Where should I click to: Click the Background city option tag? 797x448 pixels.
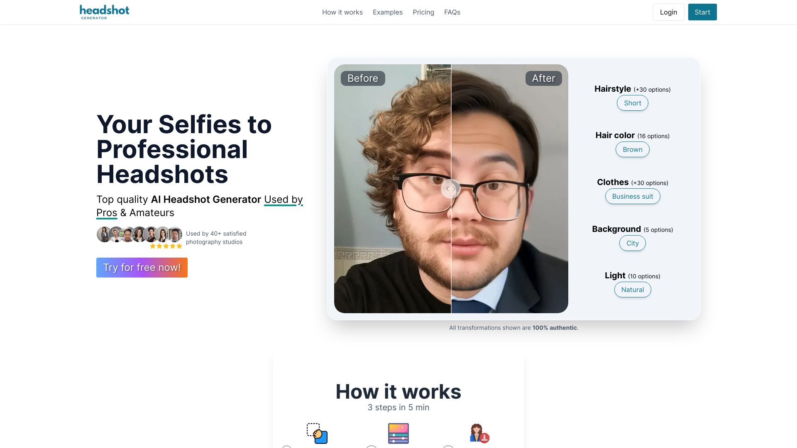tap(632, 243)
